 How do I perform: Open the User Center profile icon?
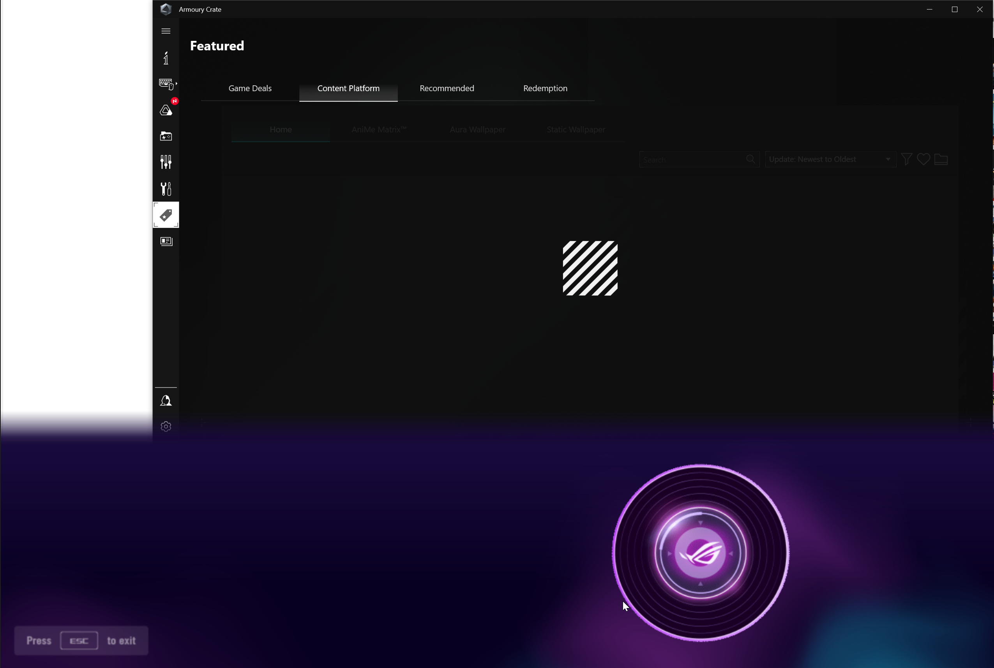[x=166, y=400]
